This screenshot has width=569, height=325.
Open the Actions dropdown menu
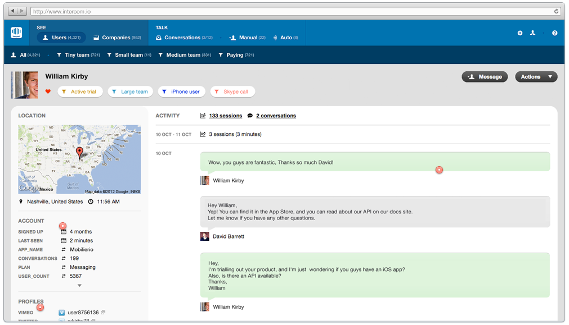pyautogui.click(x=536, y=77)
